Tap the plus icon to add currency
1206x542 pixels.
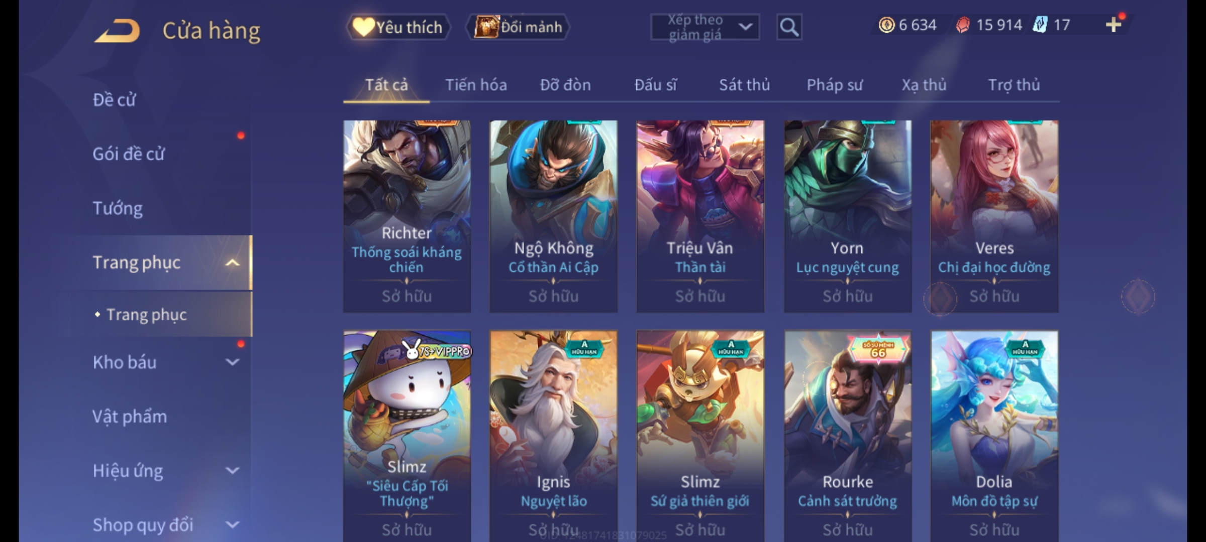point(1114,25)
